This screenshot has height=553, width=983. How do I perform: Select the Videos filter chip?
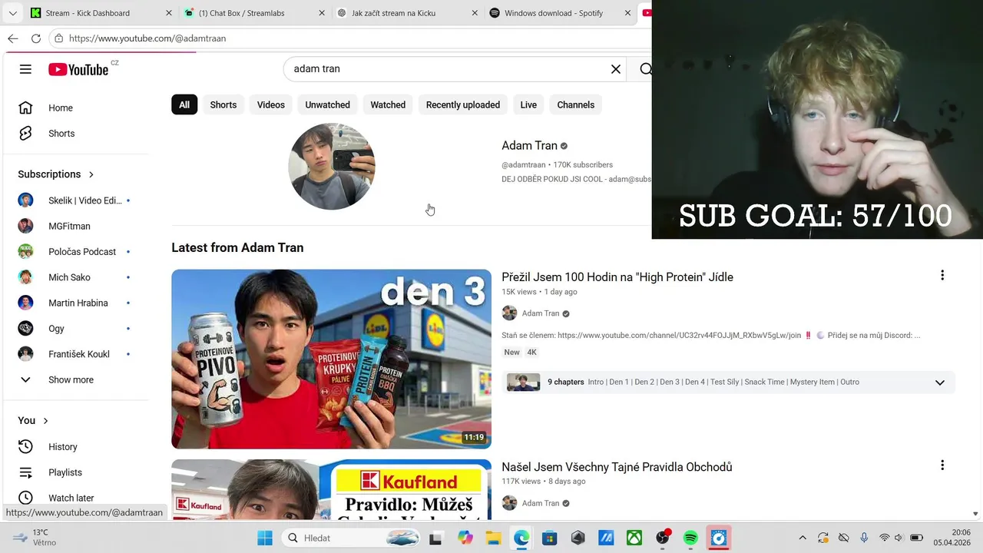[x=270, y=105]
